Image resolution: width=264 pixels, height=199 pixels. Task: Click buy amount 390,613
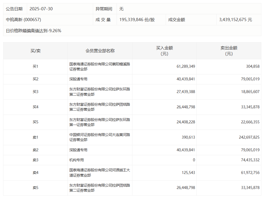coord(188,137)
